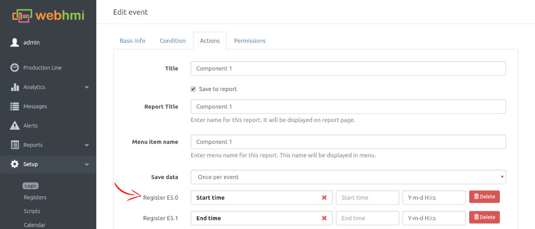Click the Register E5.1 label

click(161, 218)
